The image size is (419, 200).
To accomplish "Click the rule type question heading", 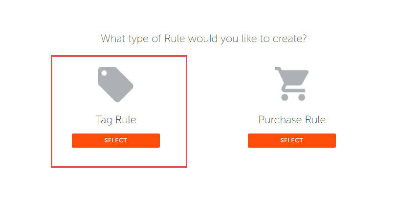I will click(x=203, y=39).
